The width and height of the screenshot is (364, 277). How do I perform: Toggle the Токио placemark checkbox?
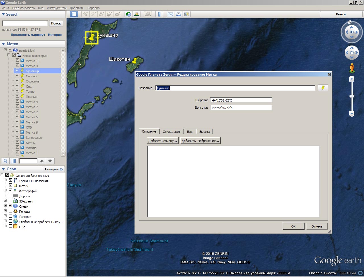(x=17, y=91)
